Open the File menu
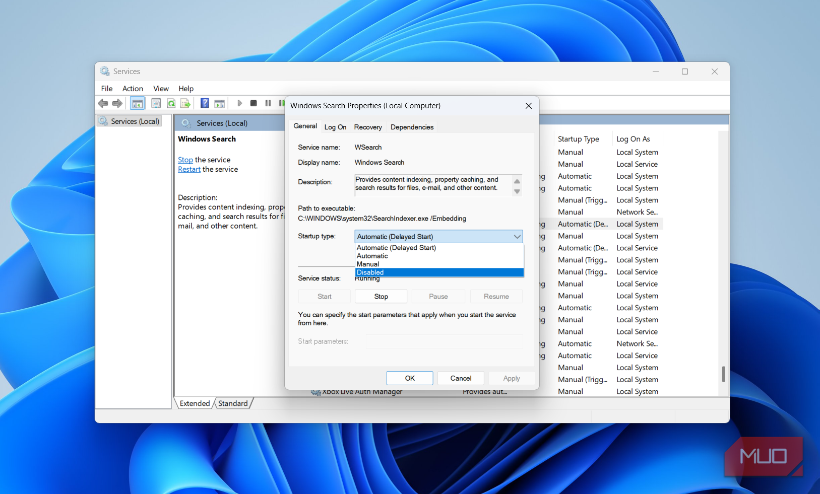This screenshot has width=820, height=494. [x=107, y=89]
